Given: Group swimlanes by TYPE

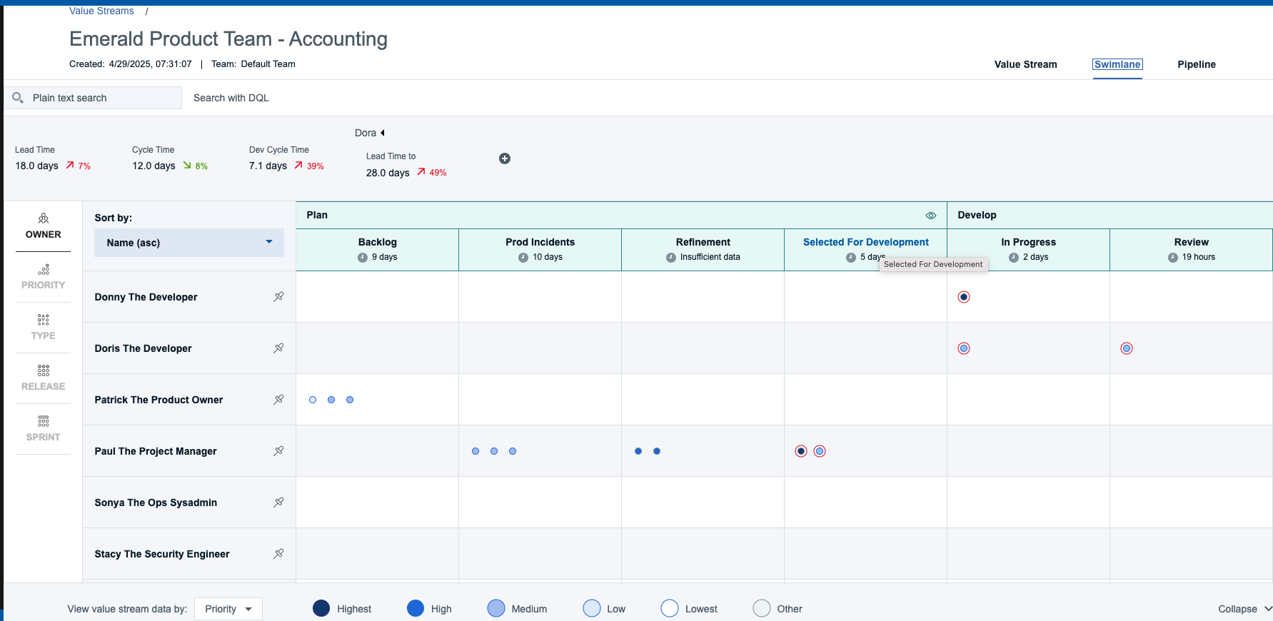Looking at the screenshot, I should (44, 327).
